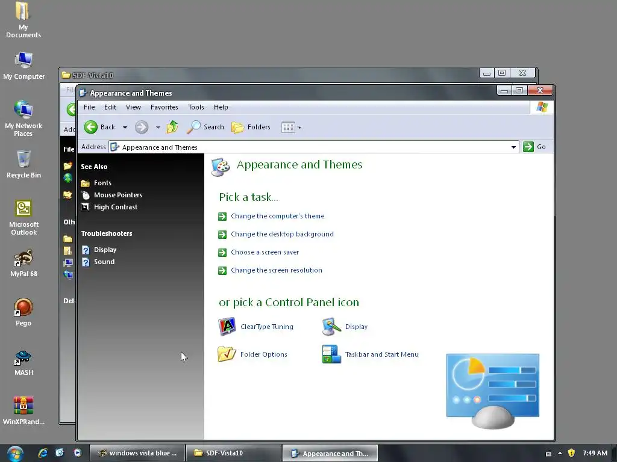
Task: Toggle the Folders pane button
Action: pyautogui.click(x=251, y=127)
